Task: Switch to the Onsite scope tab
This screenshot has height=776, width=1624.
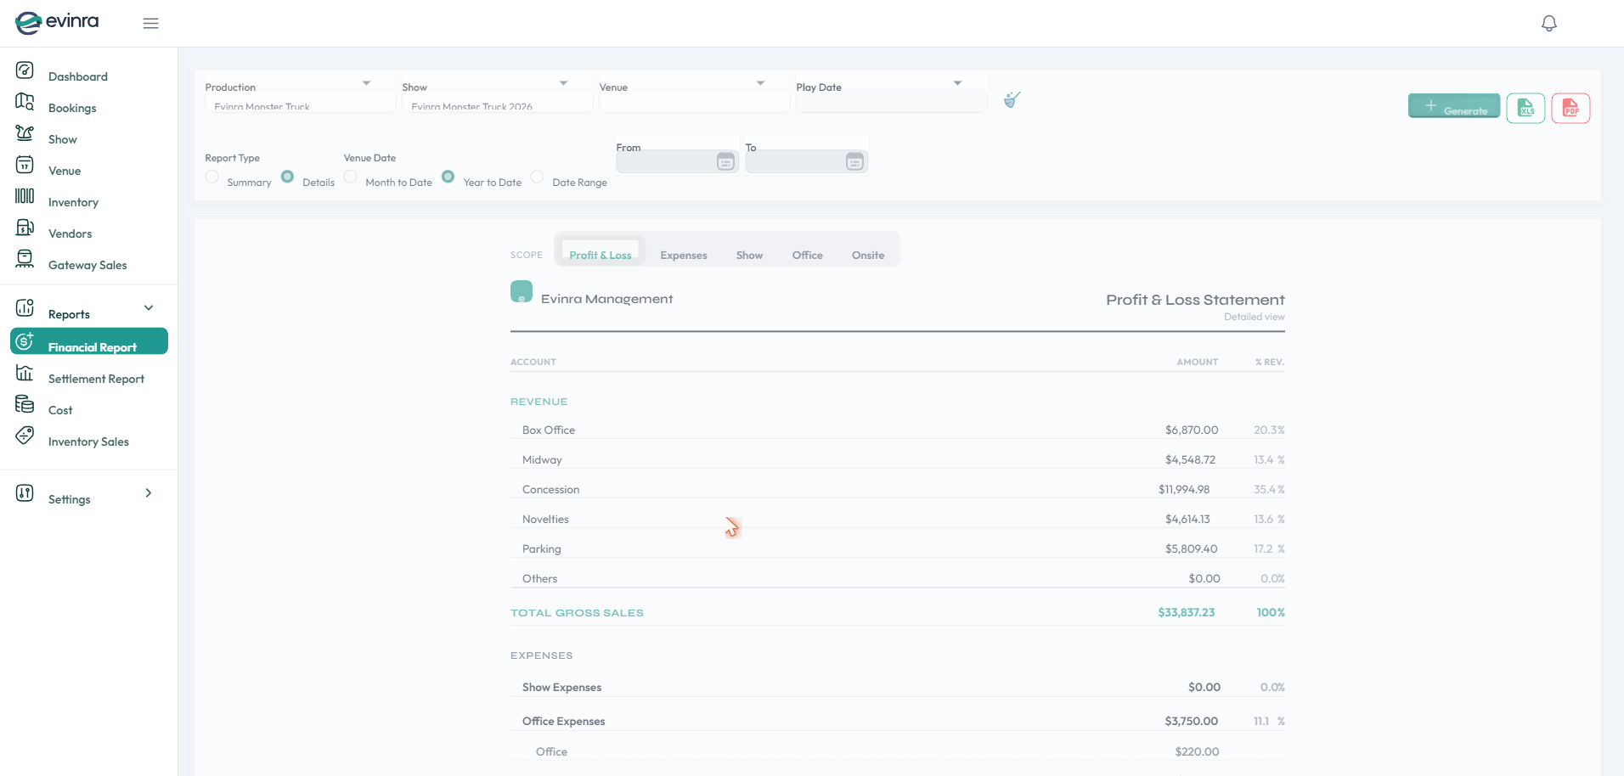Action: [x=868, y=256]
